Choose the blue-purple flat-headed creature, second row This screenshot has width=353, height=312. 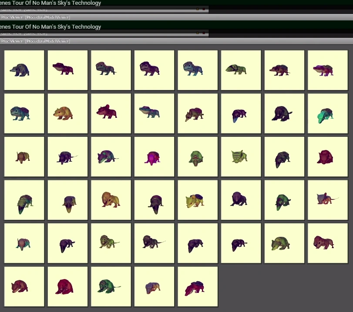[x=154, y=113]
